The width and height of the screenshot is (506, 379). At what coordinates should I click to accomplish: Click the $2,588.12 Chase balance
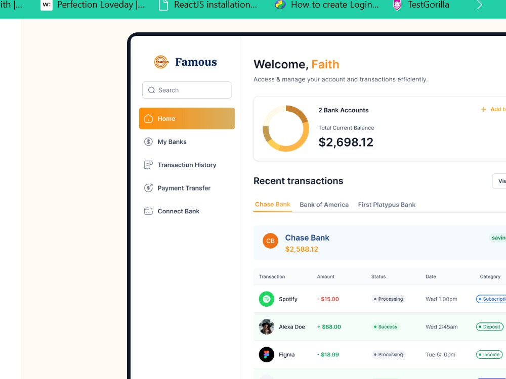tap(302, 249)
